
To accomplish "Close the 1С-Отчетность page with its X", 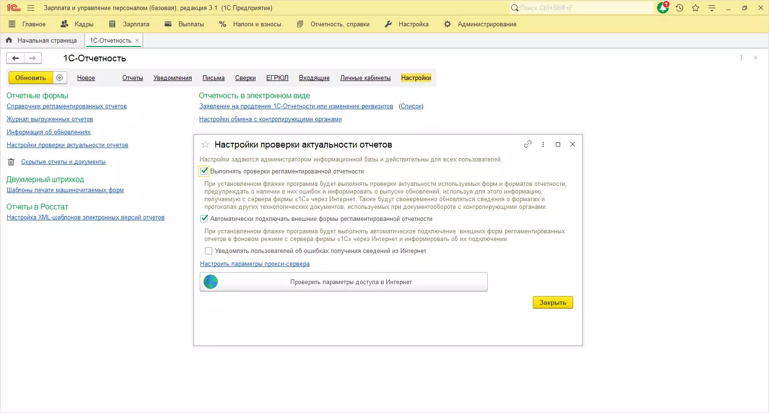I will 756,58.
